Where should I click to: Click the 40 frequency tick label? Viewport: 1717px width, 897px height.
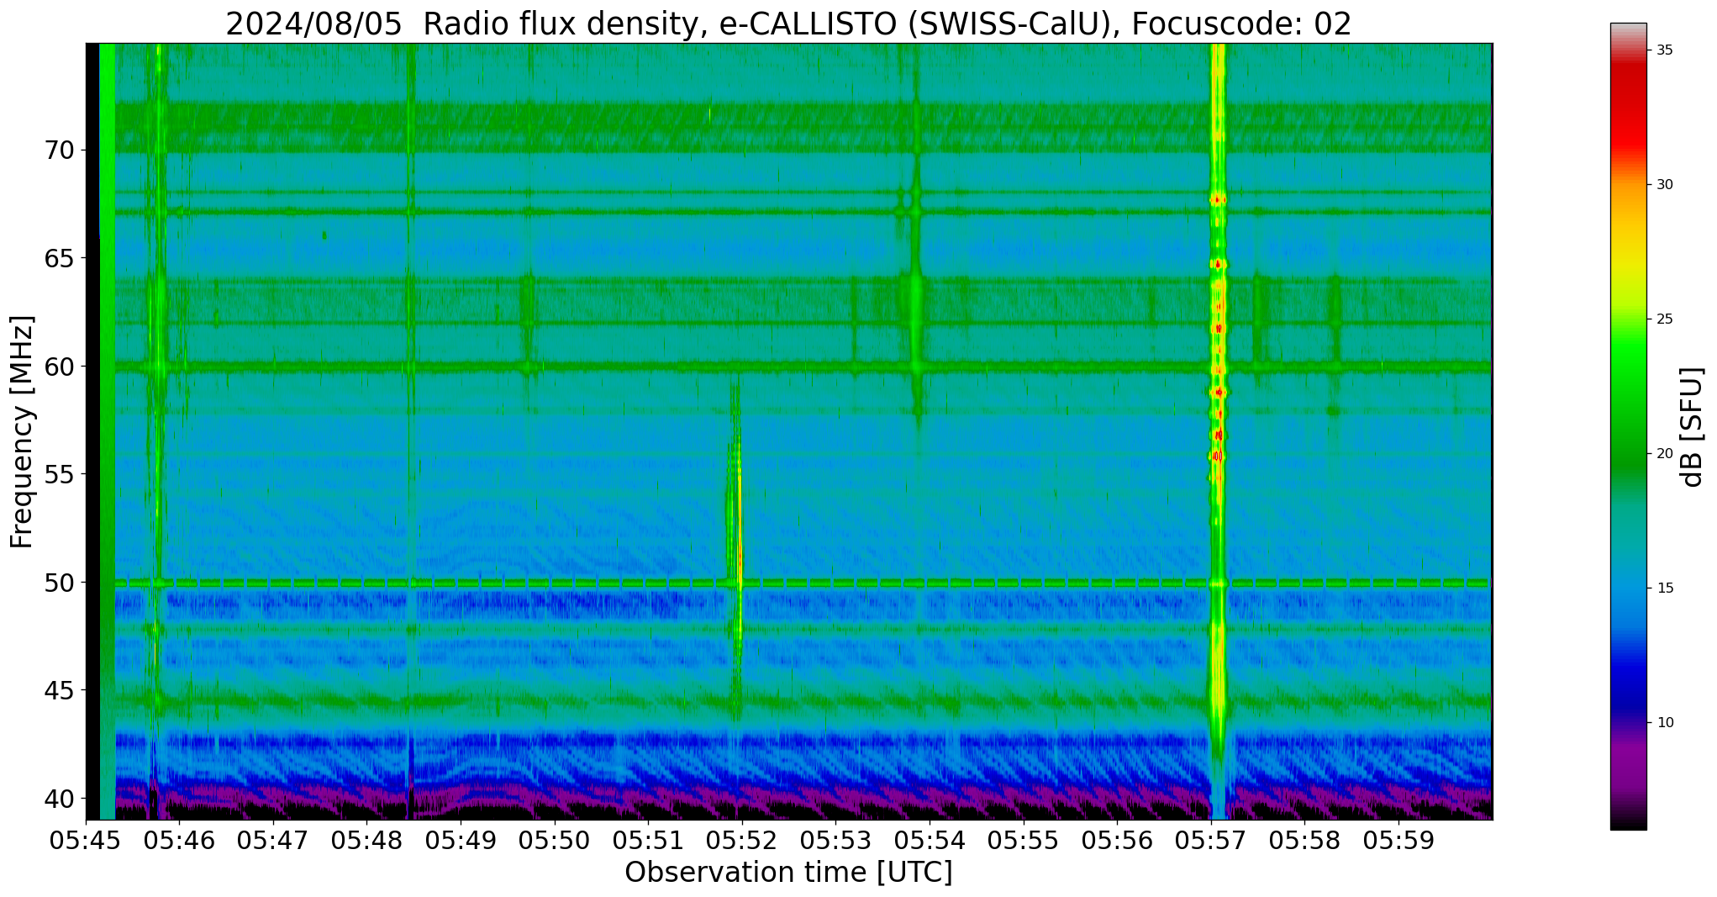tap(59, 798)
